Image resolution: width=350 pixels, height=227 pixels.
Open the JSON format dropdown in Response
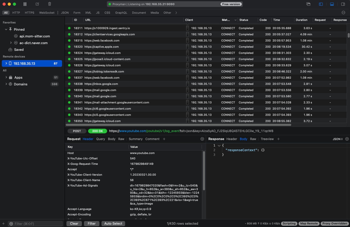pyautogui.click(x=338, y=139)
